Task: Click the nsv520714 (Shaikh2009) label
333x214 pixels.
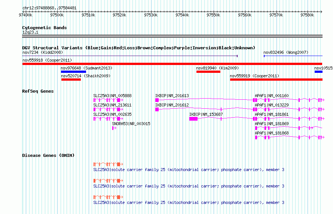Action: point(86,76)
